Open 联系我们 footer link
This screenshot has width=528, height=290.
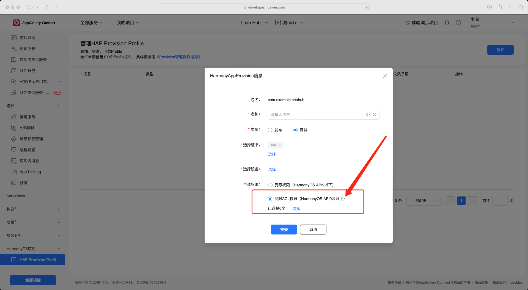[x=499, y=283]
